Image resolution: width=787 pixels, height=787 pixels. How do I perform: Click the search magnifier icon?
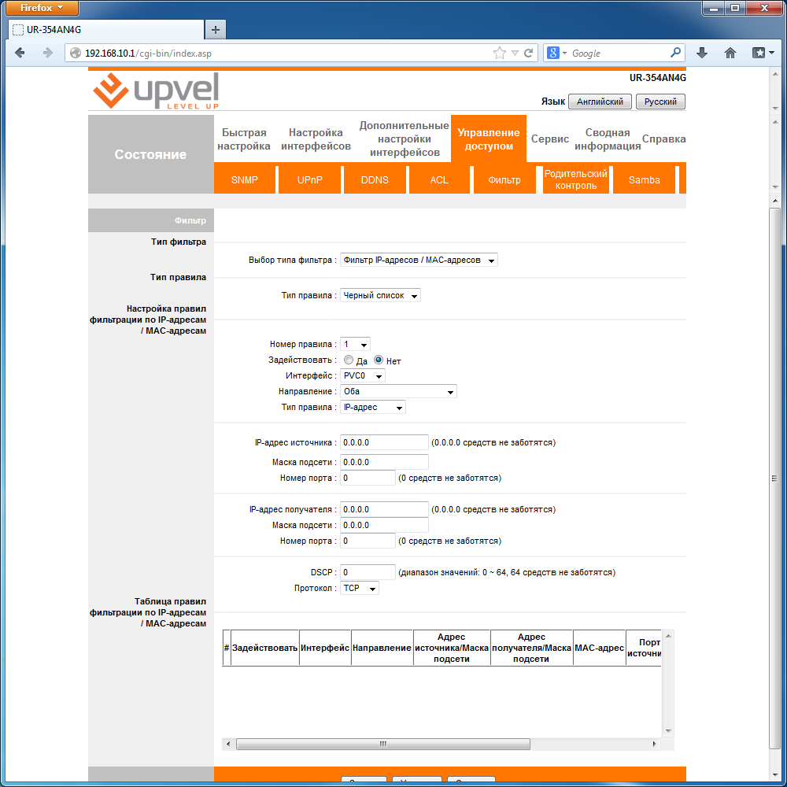(675, 53)
